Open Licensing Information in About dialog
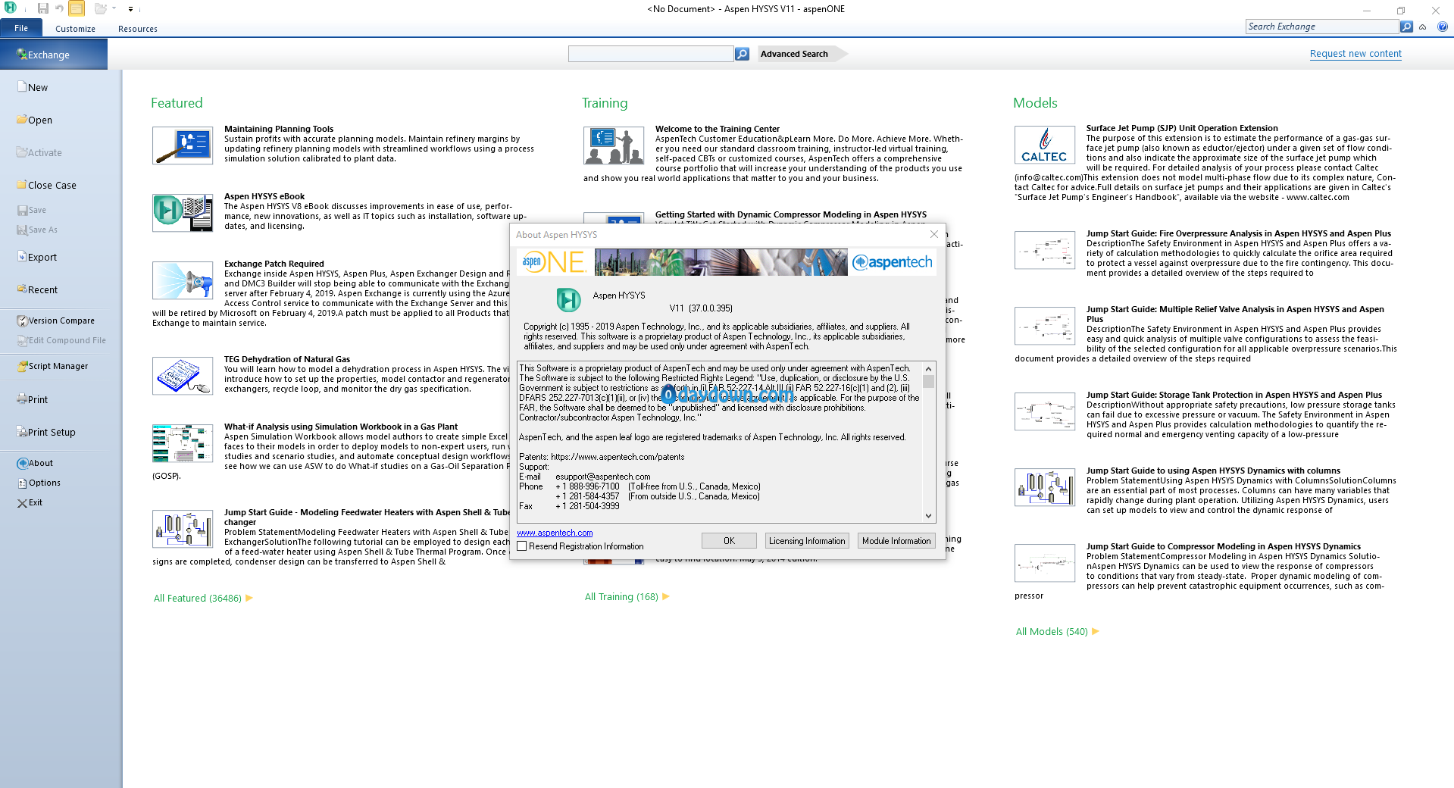This screenshot has height=788, width=1454. (x=806, y=540)
